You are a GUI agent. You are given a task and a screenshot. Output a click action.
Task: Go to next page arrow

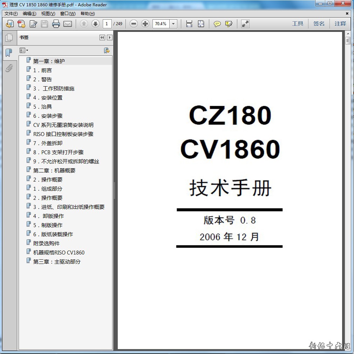[95, 24]
